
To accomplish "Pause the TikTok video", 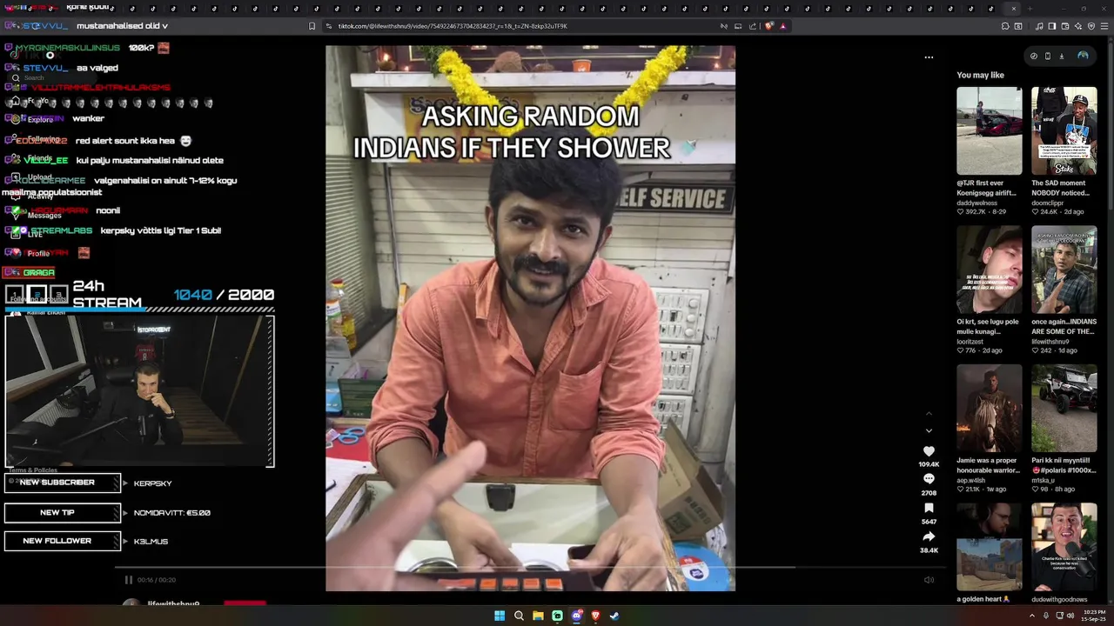I will coord(128,580).
